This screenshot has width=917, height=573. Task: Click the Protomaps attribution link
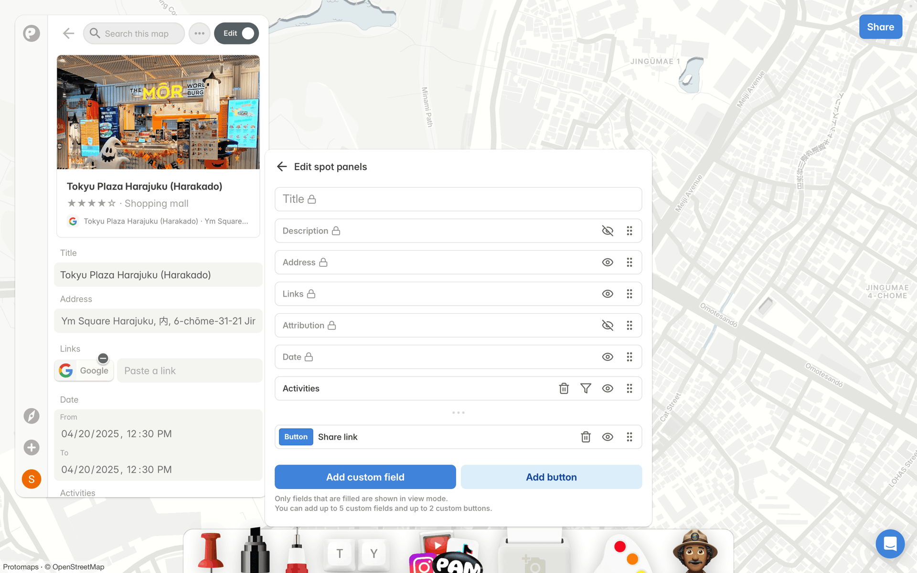pos(21,567)
